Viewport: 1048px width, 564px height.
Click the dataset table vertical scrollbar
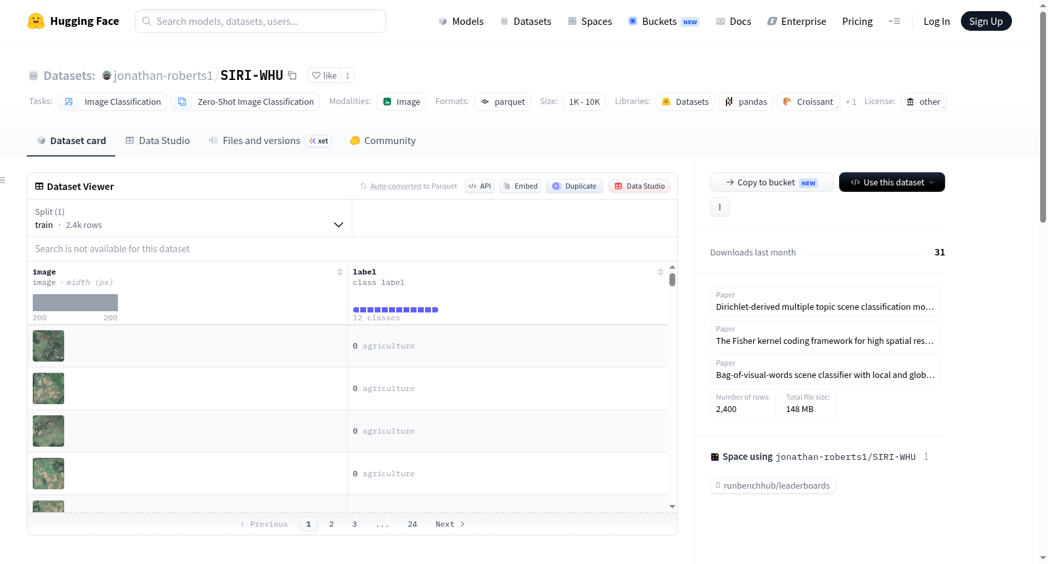click(x=672, y=280)
